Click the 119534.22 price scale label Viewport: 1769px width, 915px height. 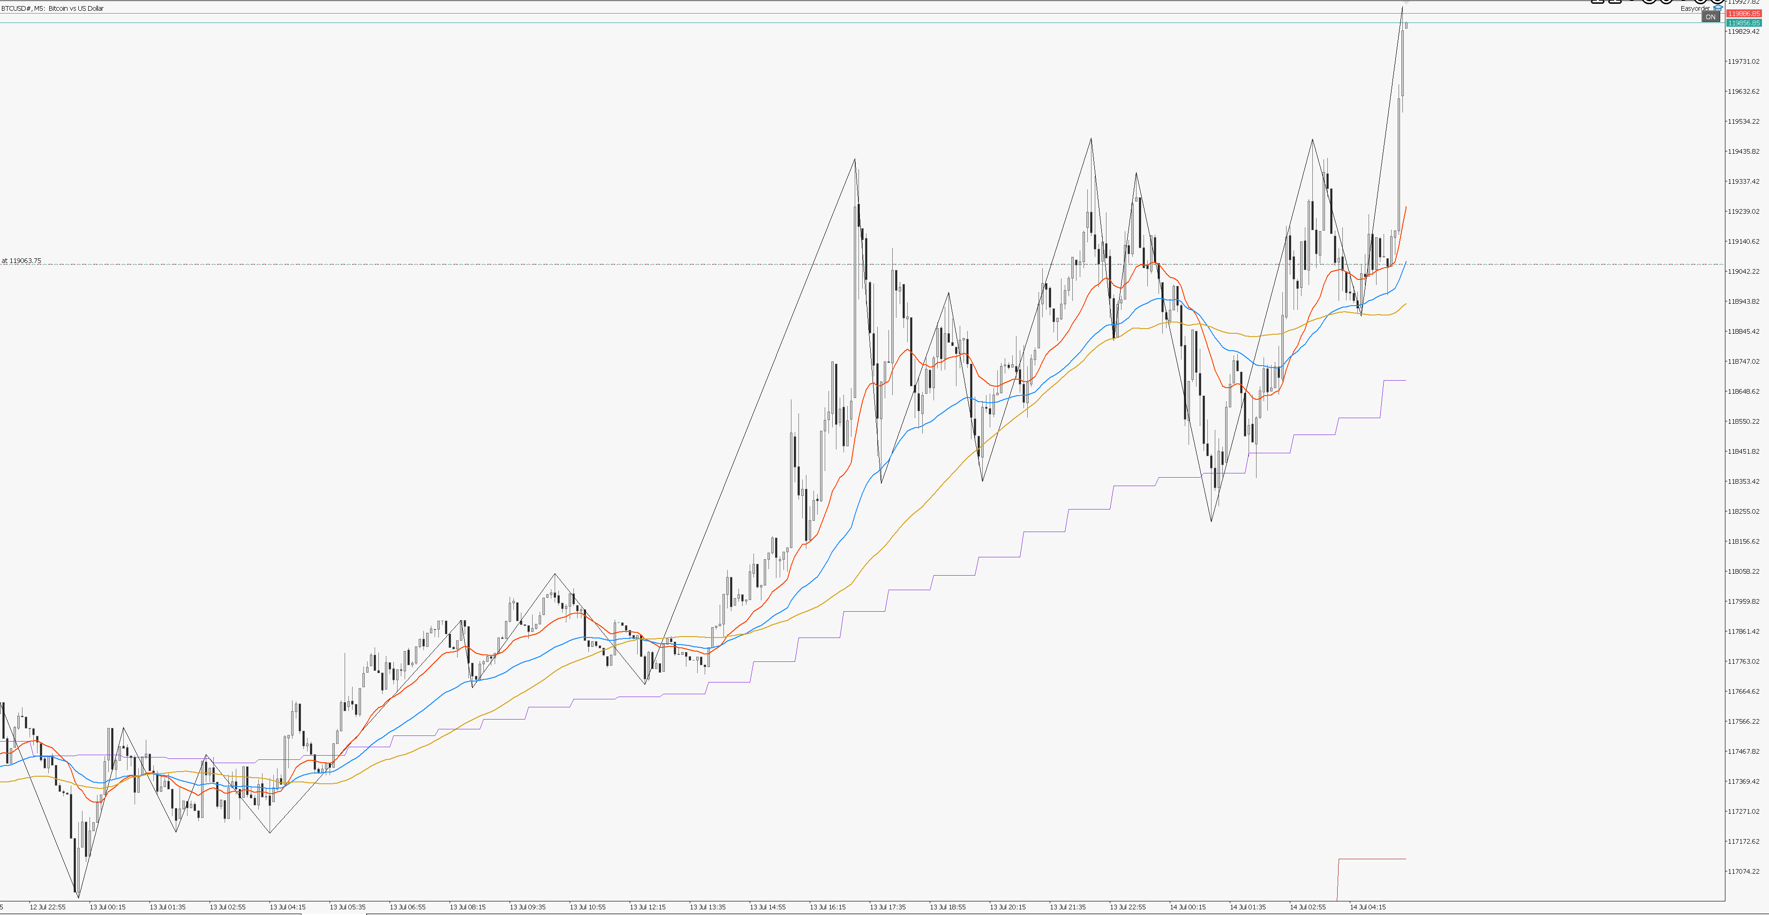point(1744,121)
